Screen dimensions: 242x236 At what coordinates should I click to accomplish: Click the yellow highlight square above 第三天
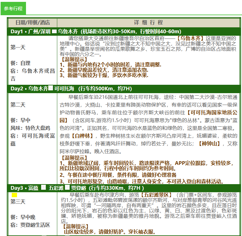(14, 195)
